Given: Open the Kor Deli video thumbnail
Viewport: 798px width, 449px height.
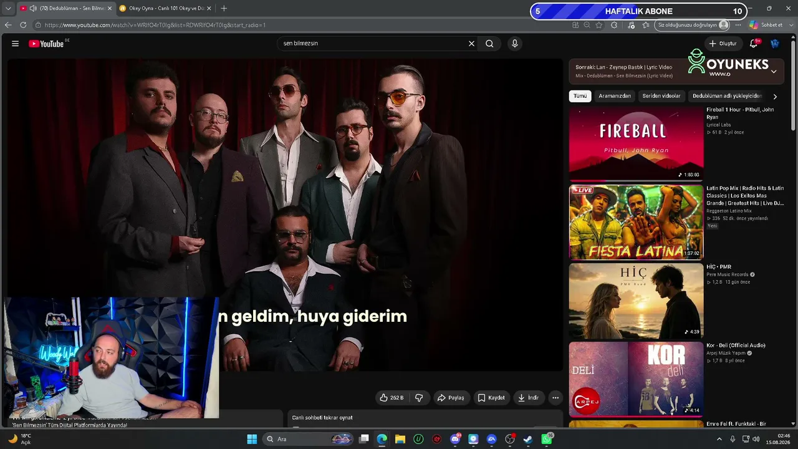Looking at the screenshot, I should (x=636, y=379).
